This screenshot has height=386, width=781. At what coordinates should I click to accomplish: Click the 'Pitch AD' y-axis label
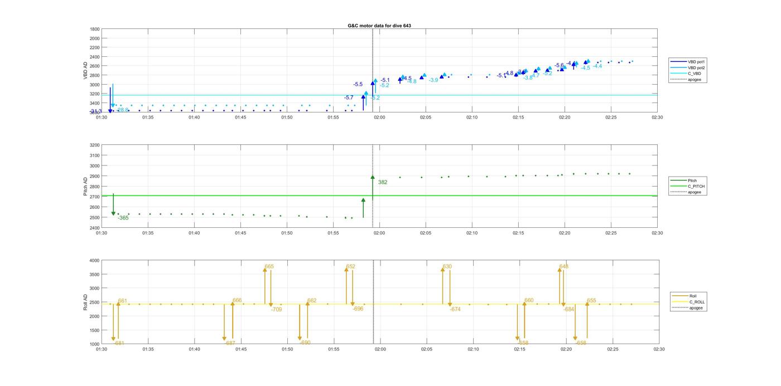coord(86,186)
